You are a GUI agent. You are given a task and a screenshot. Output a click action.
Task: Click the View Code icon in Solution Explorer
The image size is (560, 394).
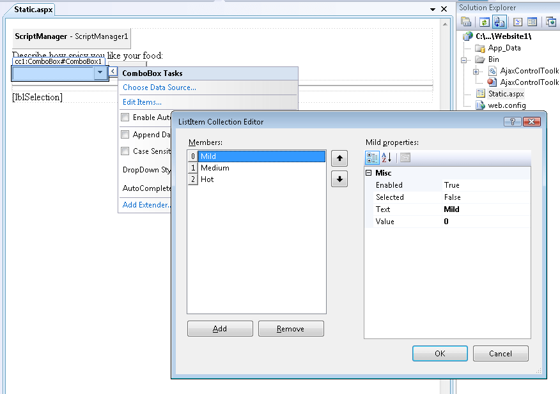tap(518, 22)
